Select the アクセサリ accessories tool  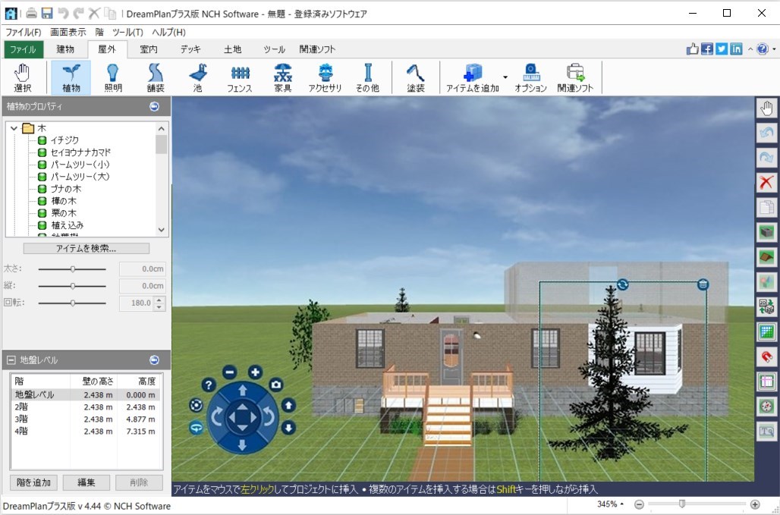pyautogui.click(x=326, y=77)
